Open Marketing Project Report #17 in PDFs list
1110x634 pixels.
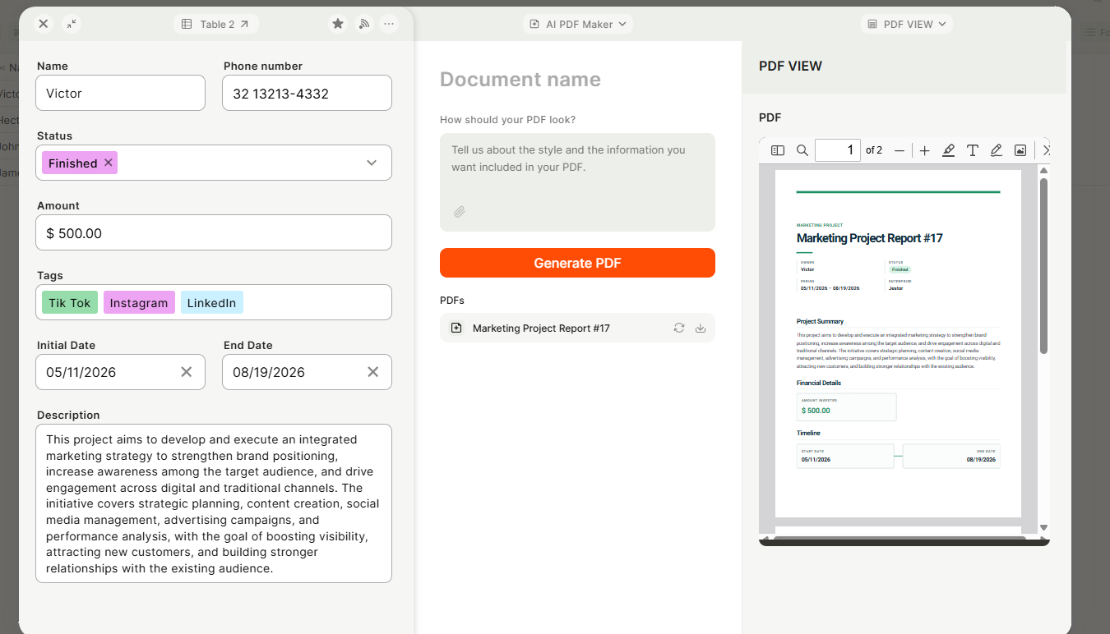pos(577,328)
